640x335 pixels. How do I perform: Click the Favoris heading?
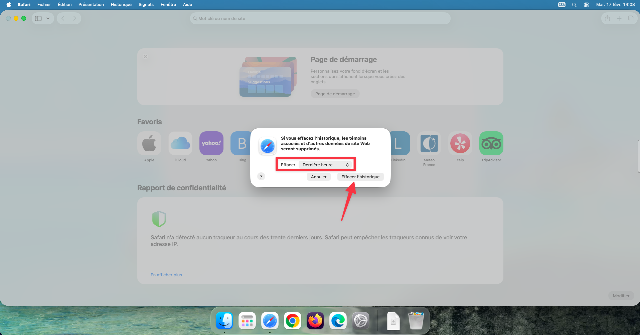point(149,122)
